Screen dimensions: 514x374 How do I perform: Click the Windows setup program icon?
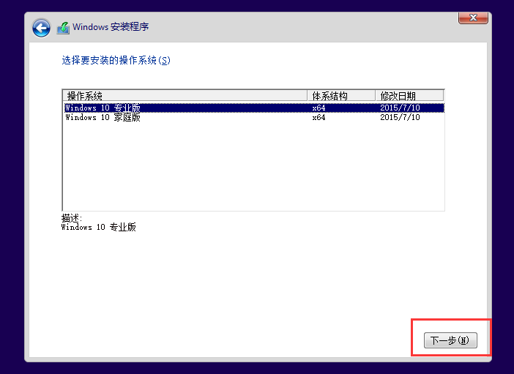point(63,28)
